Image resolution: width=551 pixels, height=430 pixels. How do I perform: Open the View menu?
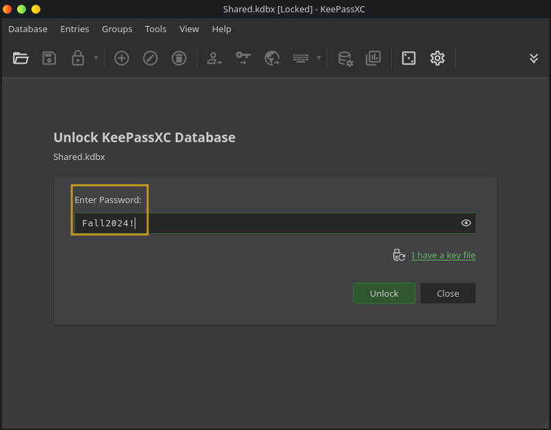coord(189,29)
